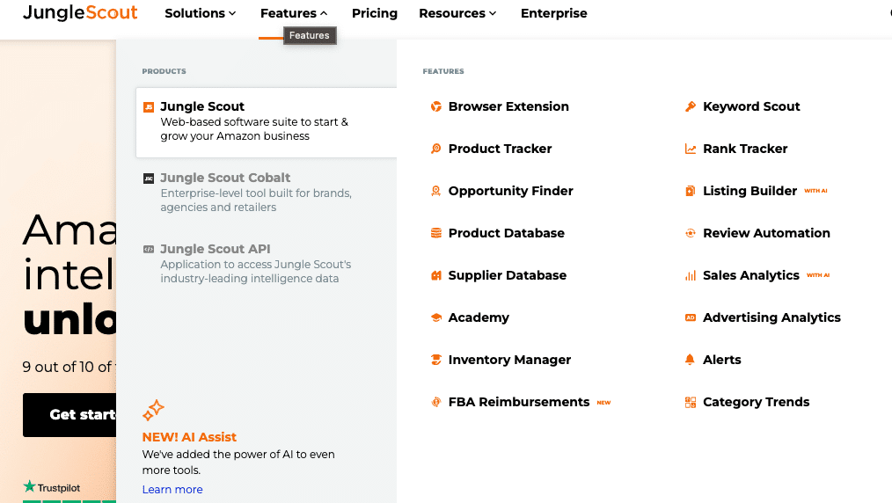Viewport: 892px width, 503px height.
Task: Open the Academy feature link
Action: coord(479,317)
